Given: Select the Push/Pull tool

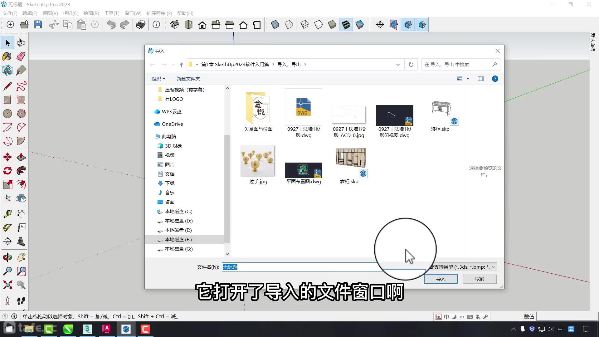Looking at the screenshot, I should 21,157.
